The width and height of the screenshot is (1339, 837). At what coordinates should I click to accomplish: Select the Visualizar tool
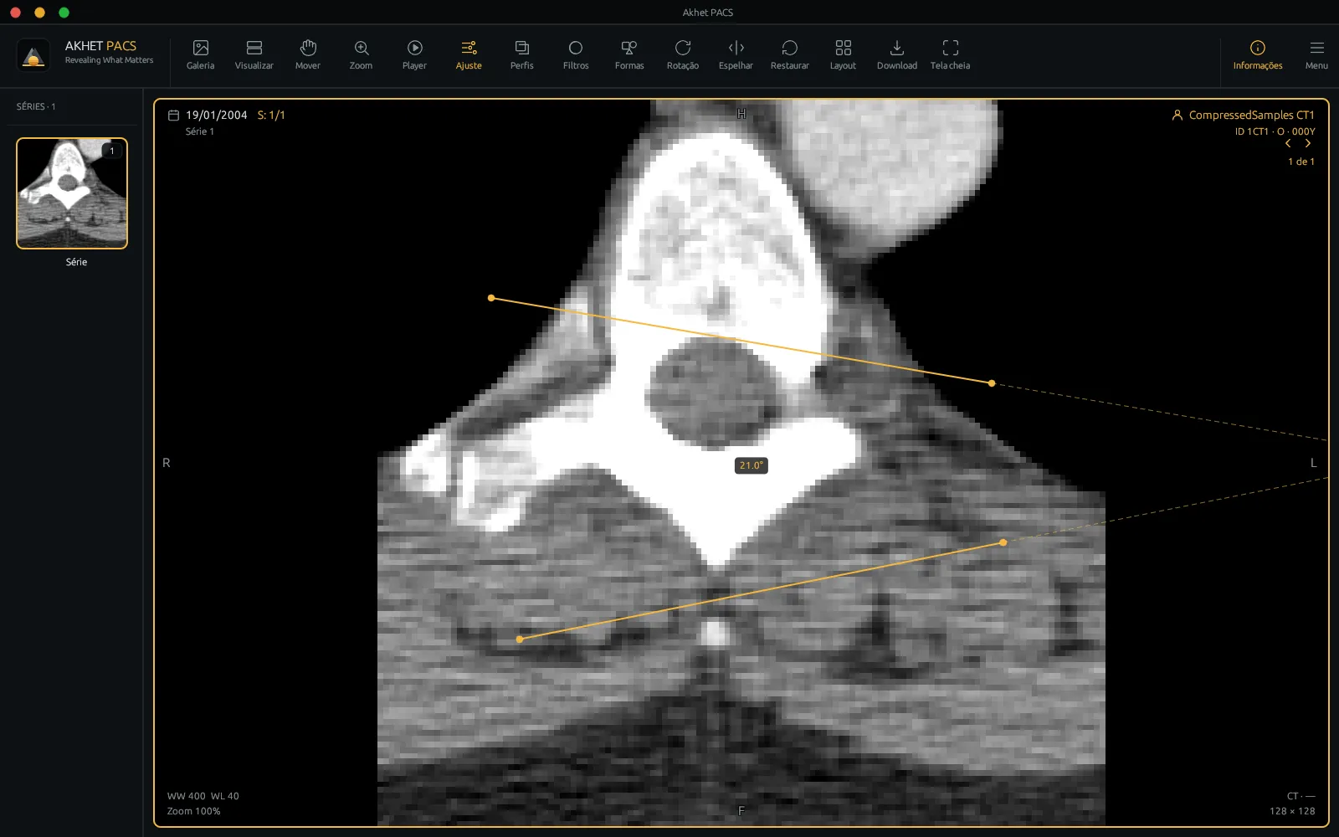(x=254, y=55)
